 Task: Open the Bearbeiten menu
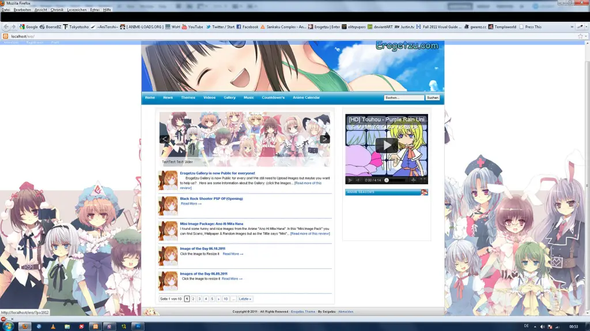tap(22, 10)
